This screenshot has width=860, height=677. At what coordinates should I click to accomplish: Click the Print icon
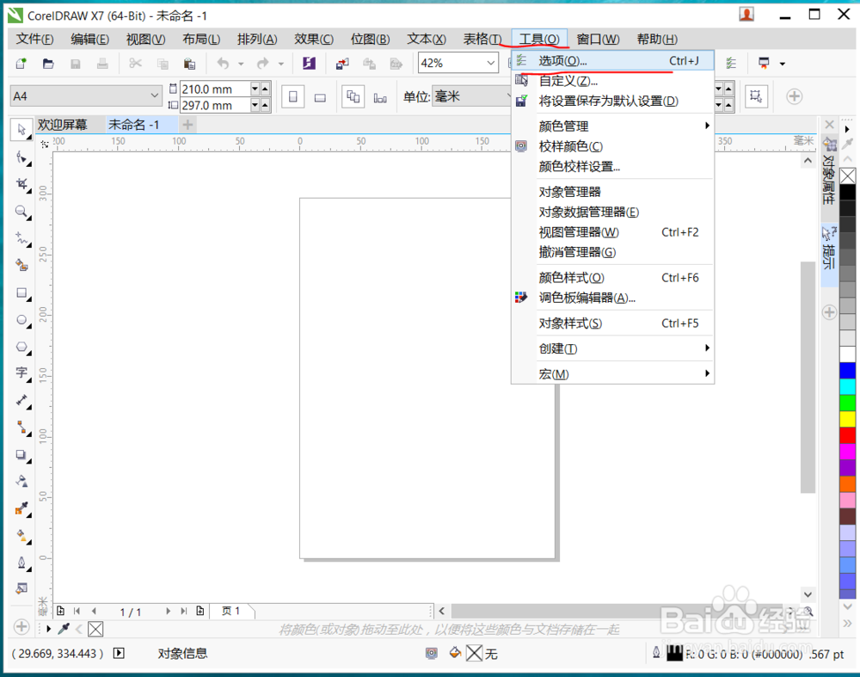[102, 64]
